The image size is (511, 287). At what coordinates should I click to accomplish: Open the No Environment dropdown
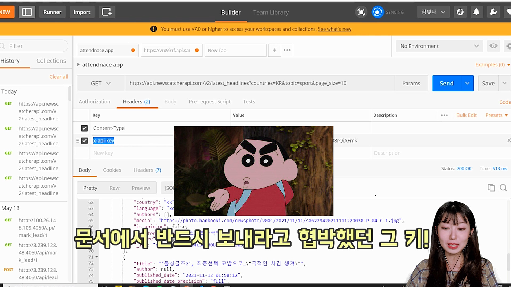pos(439,46)
